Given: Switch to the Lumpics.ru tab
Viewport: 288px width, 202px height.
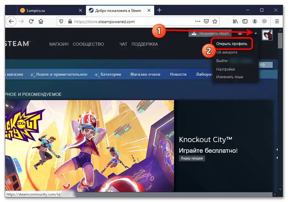Looking at the screenshot, I should pos(52,10).
